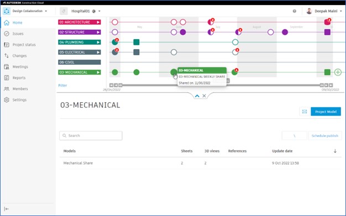This screenshot has height=216, width=346.
Task: Open Settings in the sidebar
Action: coord(19,100)
